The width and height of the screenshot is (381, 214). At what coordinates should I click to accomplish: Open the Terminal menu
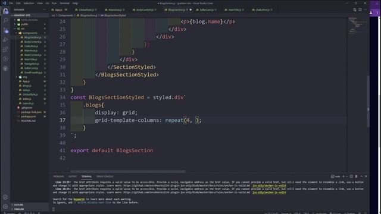[x=64, y=3]
